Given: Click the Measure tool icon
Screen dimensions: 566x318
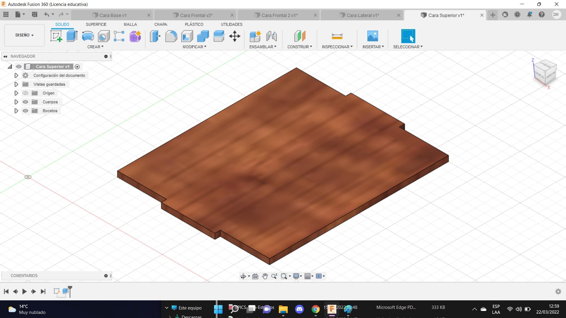Looking at the screenshot, I should tap(337, 36).
